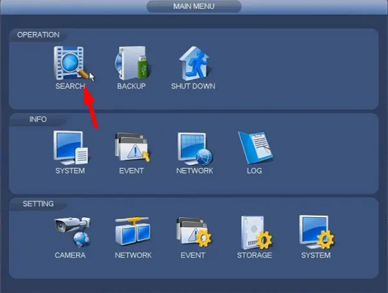
Task: Open System info monitor icon in Info section
Action: pos(70,148)
